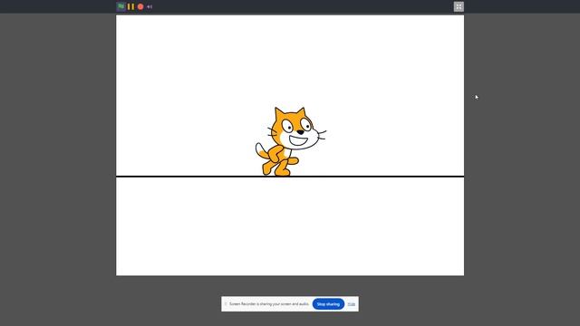Stop the project with the red stop icon
Image resolution: width=580 pixels, height=326 pixels.
pyautogui.click(x=140, y=6)
